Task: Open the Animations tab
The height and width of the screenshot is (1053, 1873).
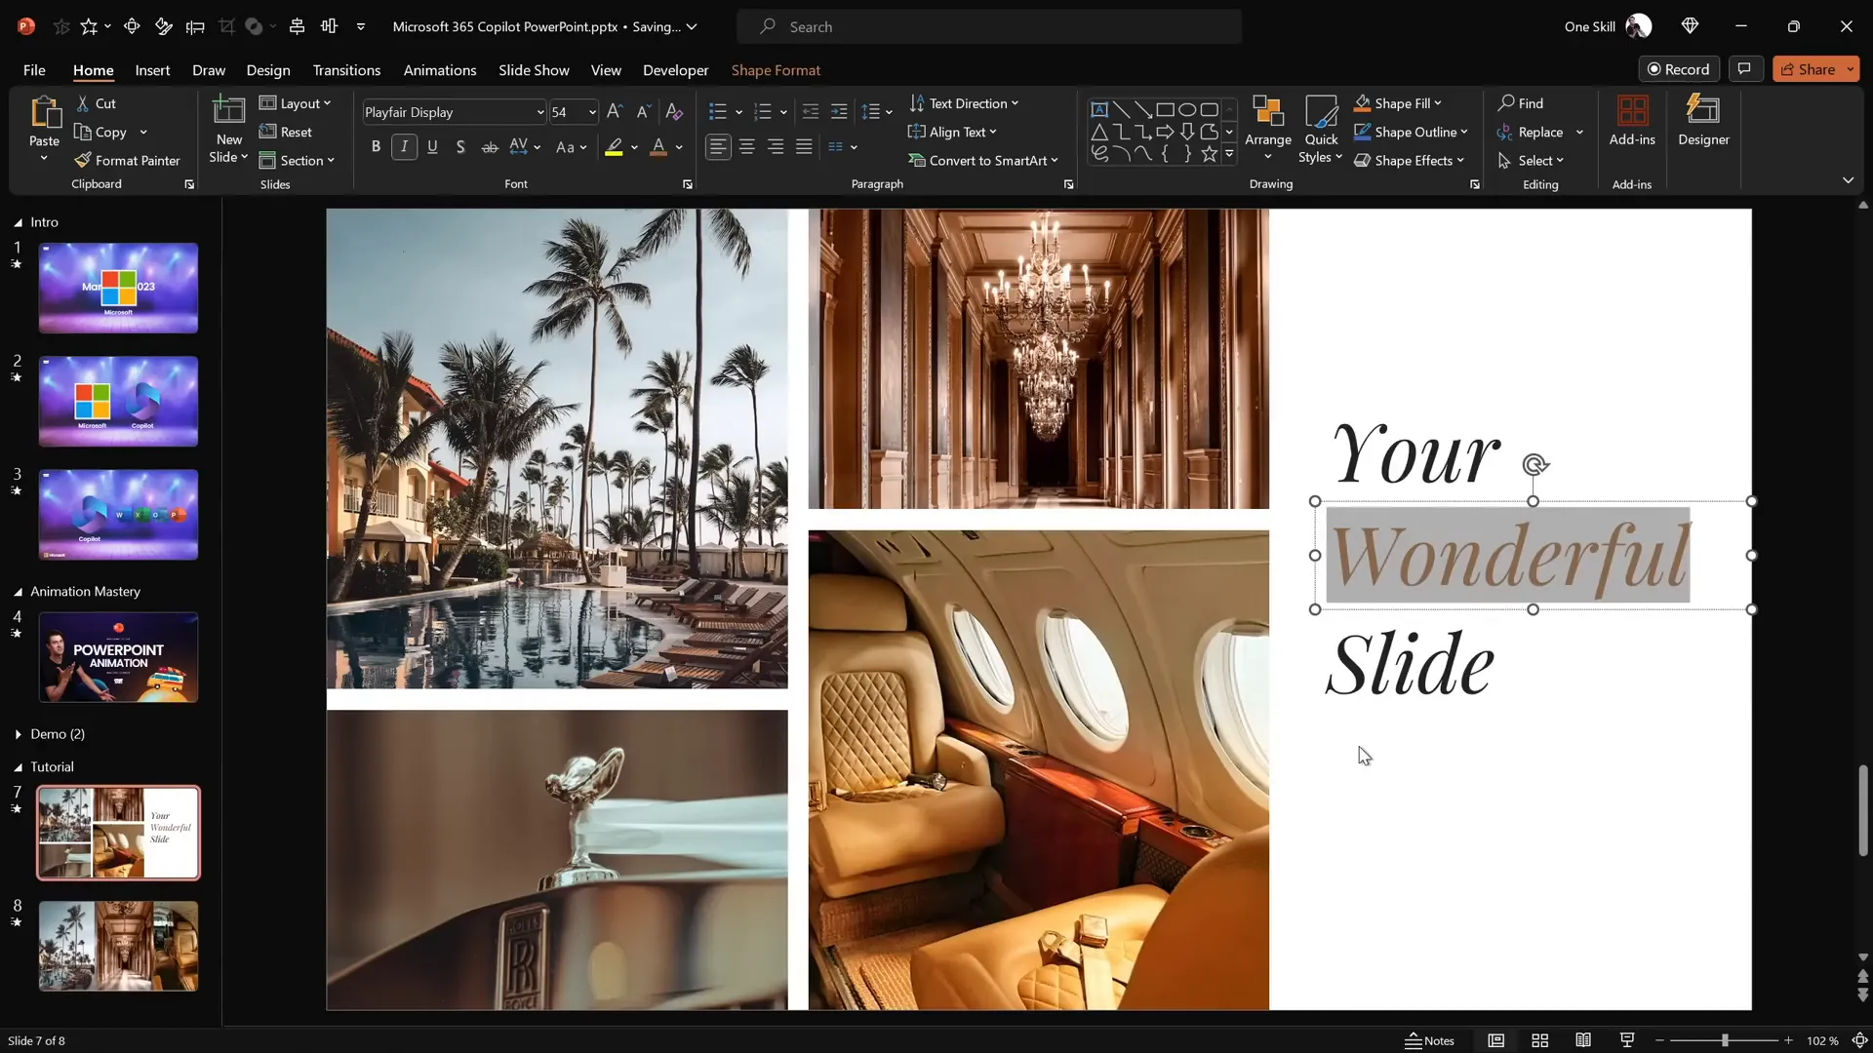Action: (440, 70)
